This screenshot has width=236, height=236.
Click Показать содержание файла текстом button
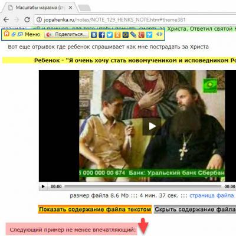(x=95, y=209)
